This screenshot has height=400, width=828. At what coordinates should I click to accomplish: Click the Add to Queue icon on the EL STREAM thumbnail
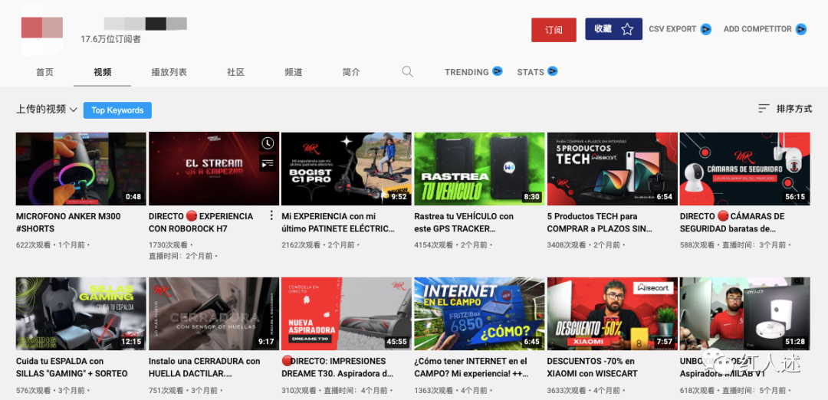pos(268,163)
